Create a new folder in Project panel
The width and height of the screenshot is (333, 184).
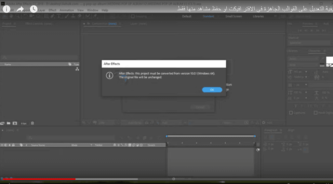pyautogui.click(x=8, y=123)
